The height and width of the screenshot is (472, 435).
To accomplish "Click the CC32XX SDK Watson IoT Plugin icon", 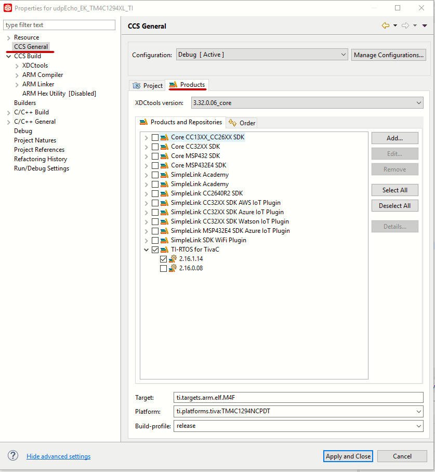I will click(x=164, y=221).
